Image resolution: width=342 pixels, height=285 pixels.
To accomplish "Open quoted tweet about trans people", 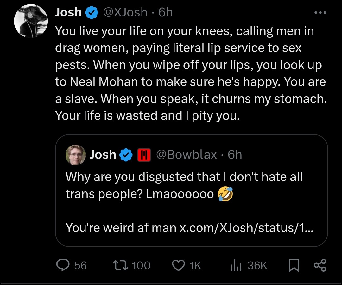I will click(x=184, y=185).
